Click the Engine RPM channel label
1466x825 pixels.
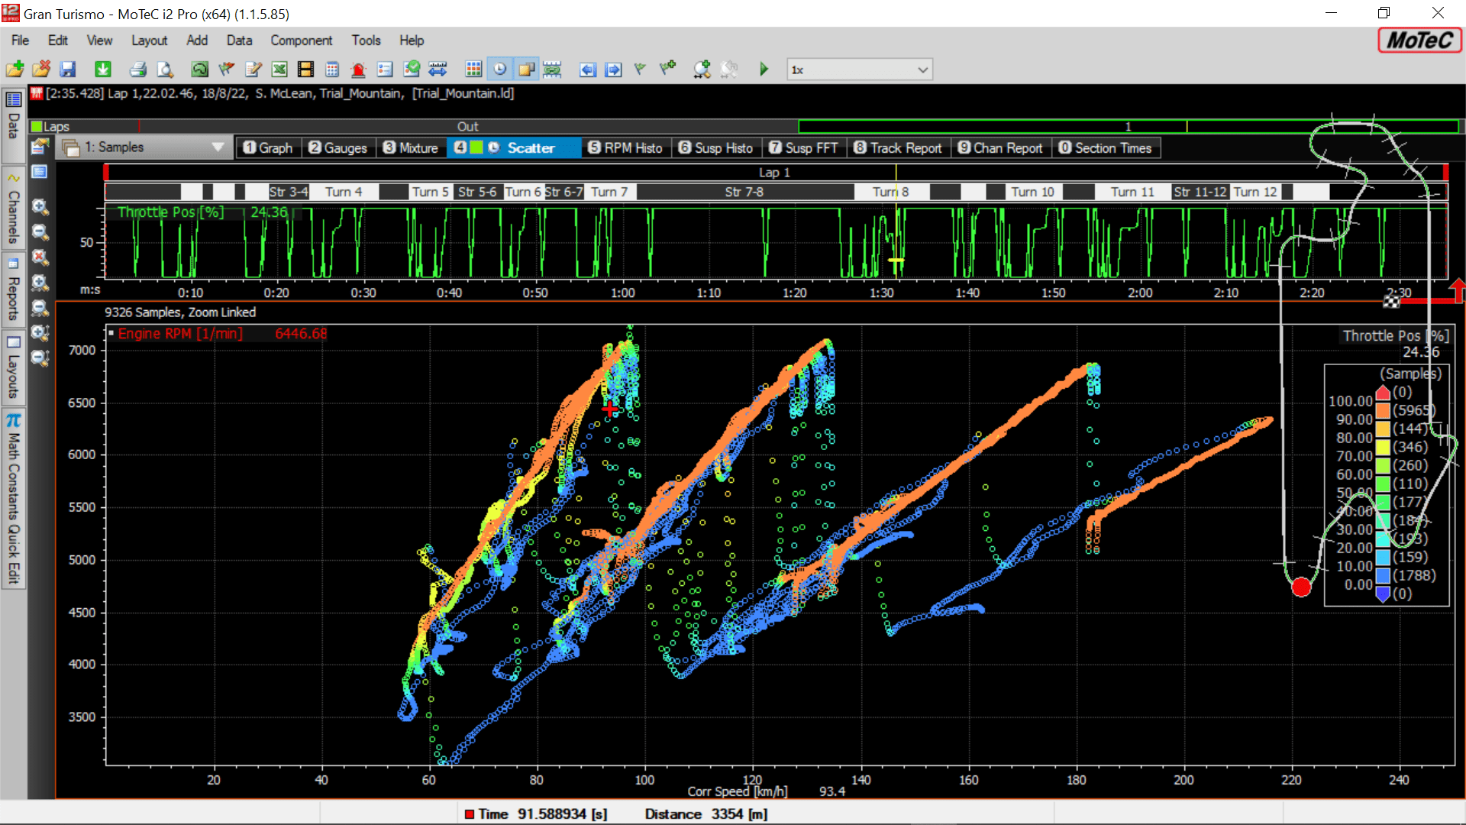(180, 334)
